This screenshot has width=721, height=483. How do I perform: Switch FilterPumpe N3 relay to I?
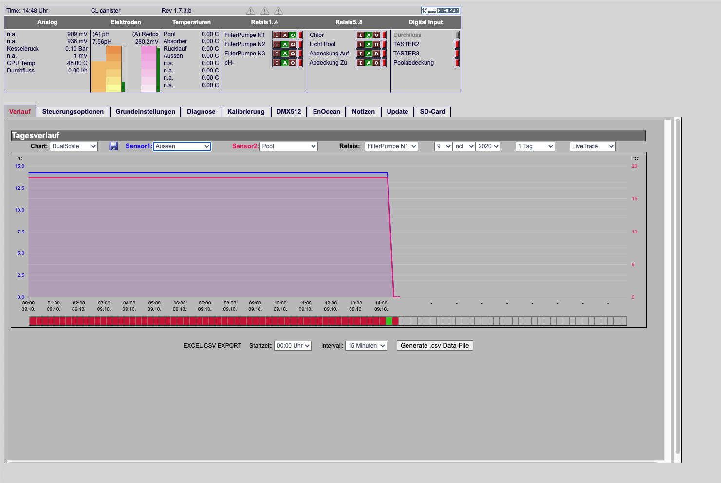(277, 54)
